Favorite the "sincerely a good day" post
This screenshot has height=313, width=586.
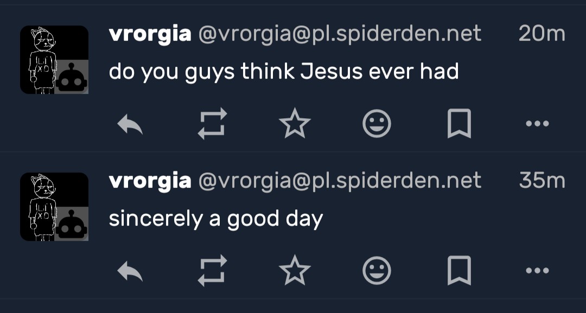[295, 270]
